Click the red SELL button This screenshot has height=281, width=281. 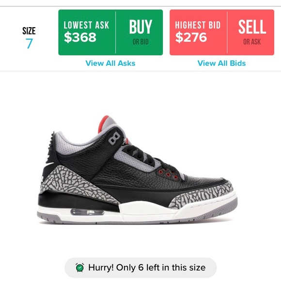click(251, 32)
